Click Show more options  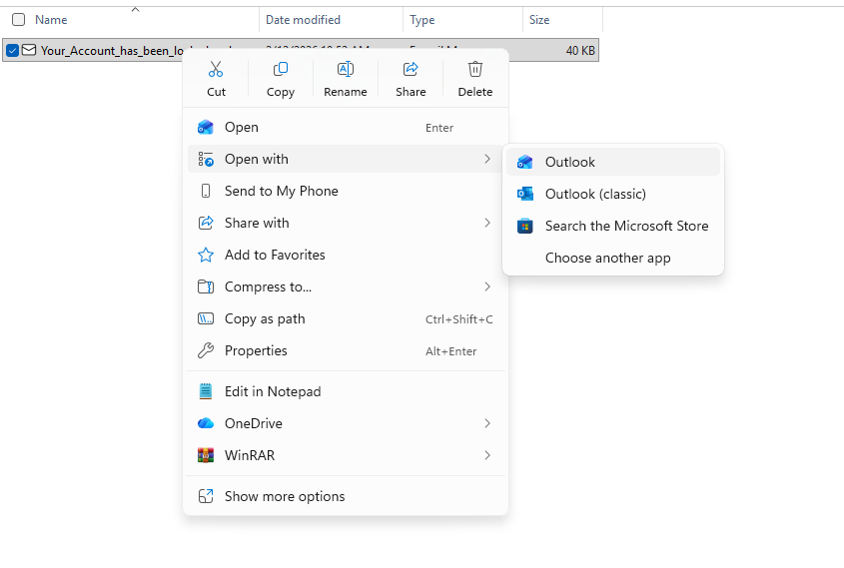coord(285,496)
